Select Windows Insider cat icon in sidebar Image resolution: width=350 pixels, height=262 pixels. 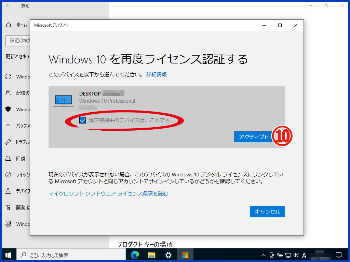coord(8,224)
